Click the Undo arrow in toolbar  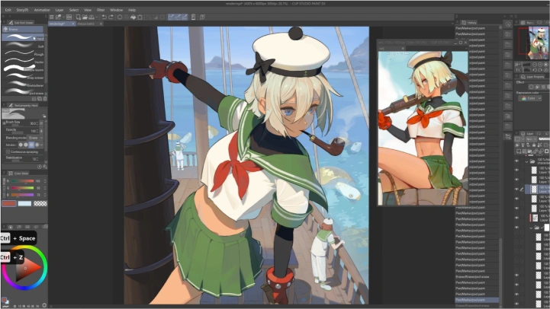[x=105, y=17]
